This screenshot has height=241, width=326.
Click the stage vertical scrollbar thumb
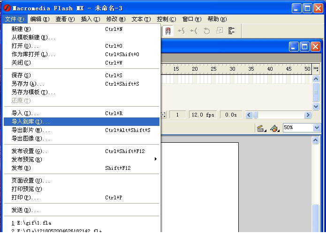point(315,218)
